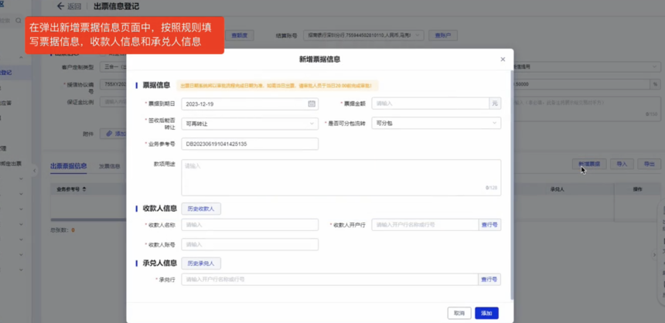Viewport: 665px width, 323px height.
Task: Click the 授信协议编号 field in the background page
Action: pos(113,84)
